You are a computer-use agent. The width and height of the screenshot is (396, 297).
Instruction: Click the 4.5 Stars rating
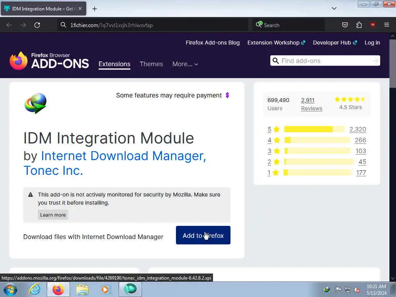pos(350,103)
